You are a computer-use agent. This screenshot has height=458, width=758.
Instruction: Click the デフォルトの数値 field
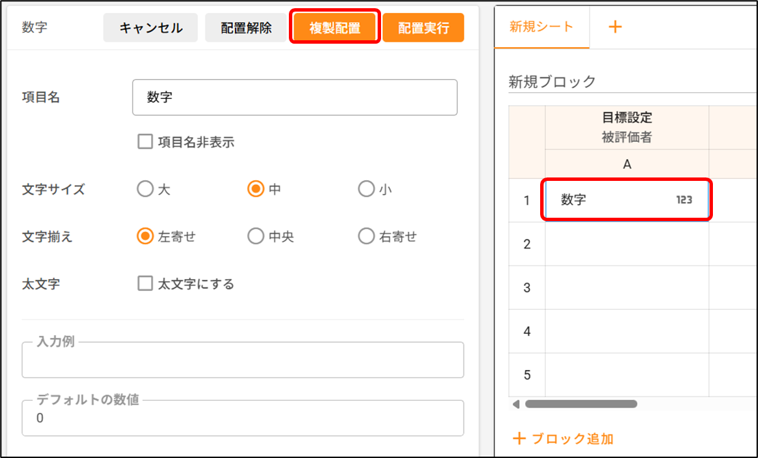tap(242, 418)
